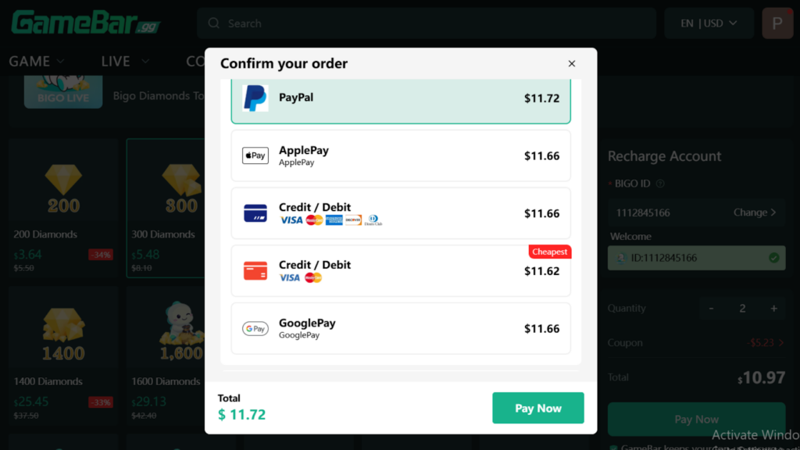
Task: Click the red credit card icon
Action: (255, 271)
